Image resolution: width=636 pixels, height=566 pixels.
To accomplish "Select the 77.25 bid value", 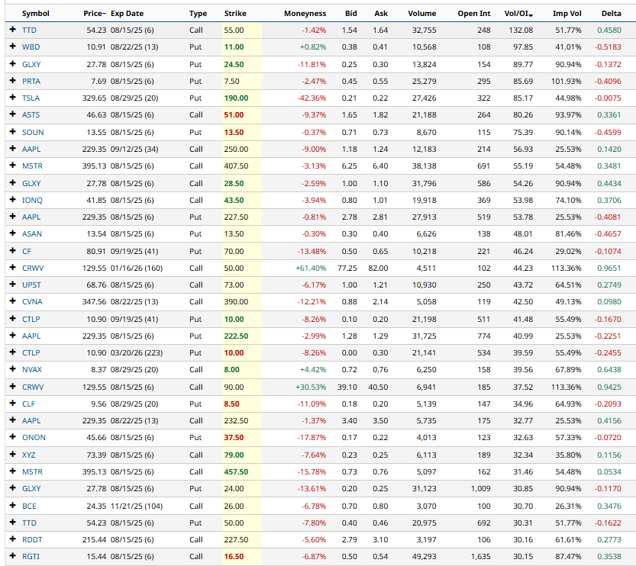I will coord(347,269).
